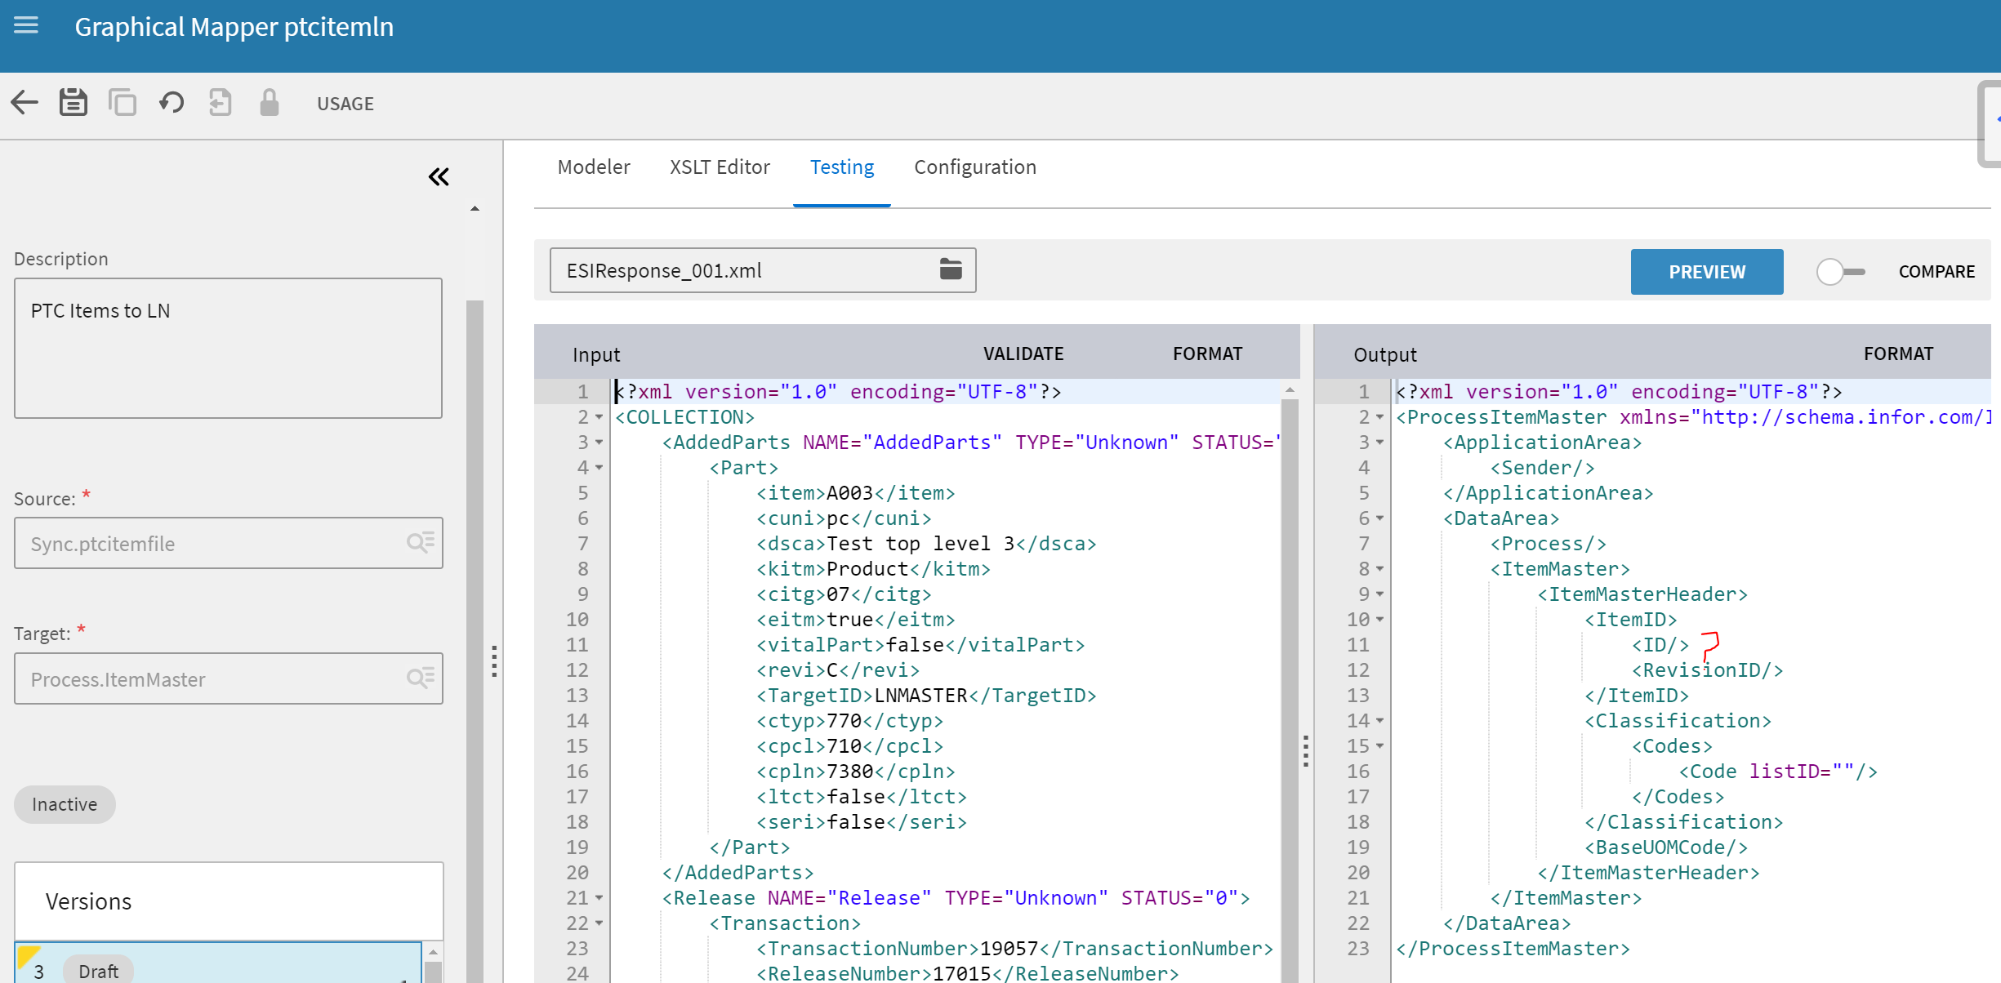
Task: Duplicate the mapping with the copy icon
Action: pyautogui.click(x=123, y=103)
